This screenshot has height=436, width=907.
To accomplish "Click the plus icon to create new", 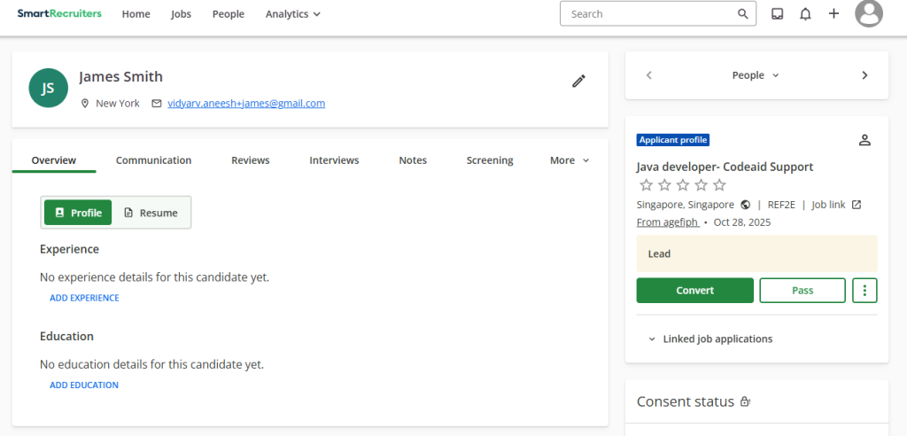I will pos(833,14).
